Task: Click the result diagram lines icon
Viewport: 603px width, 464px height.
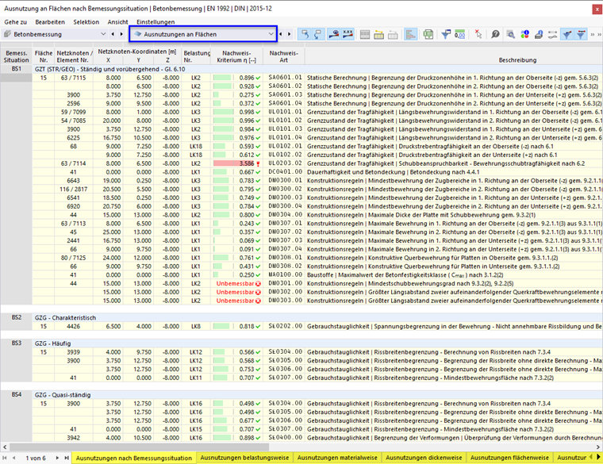Action: (553, 34)
